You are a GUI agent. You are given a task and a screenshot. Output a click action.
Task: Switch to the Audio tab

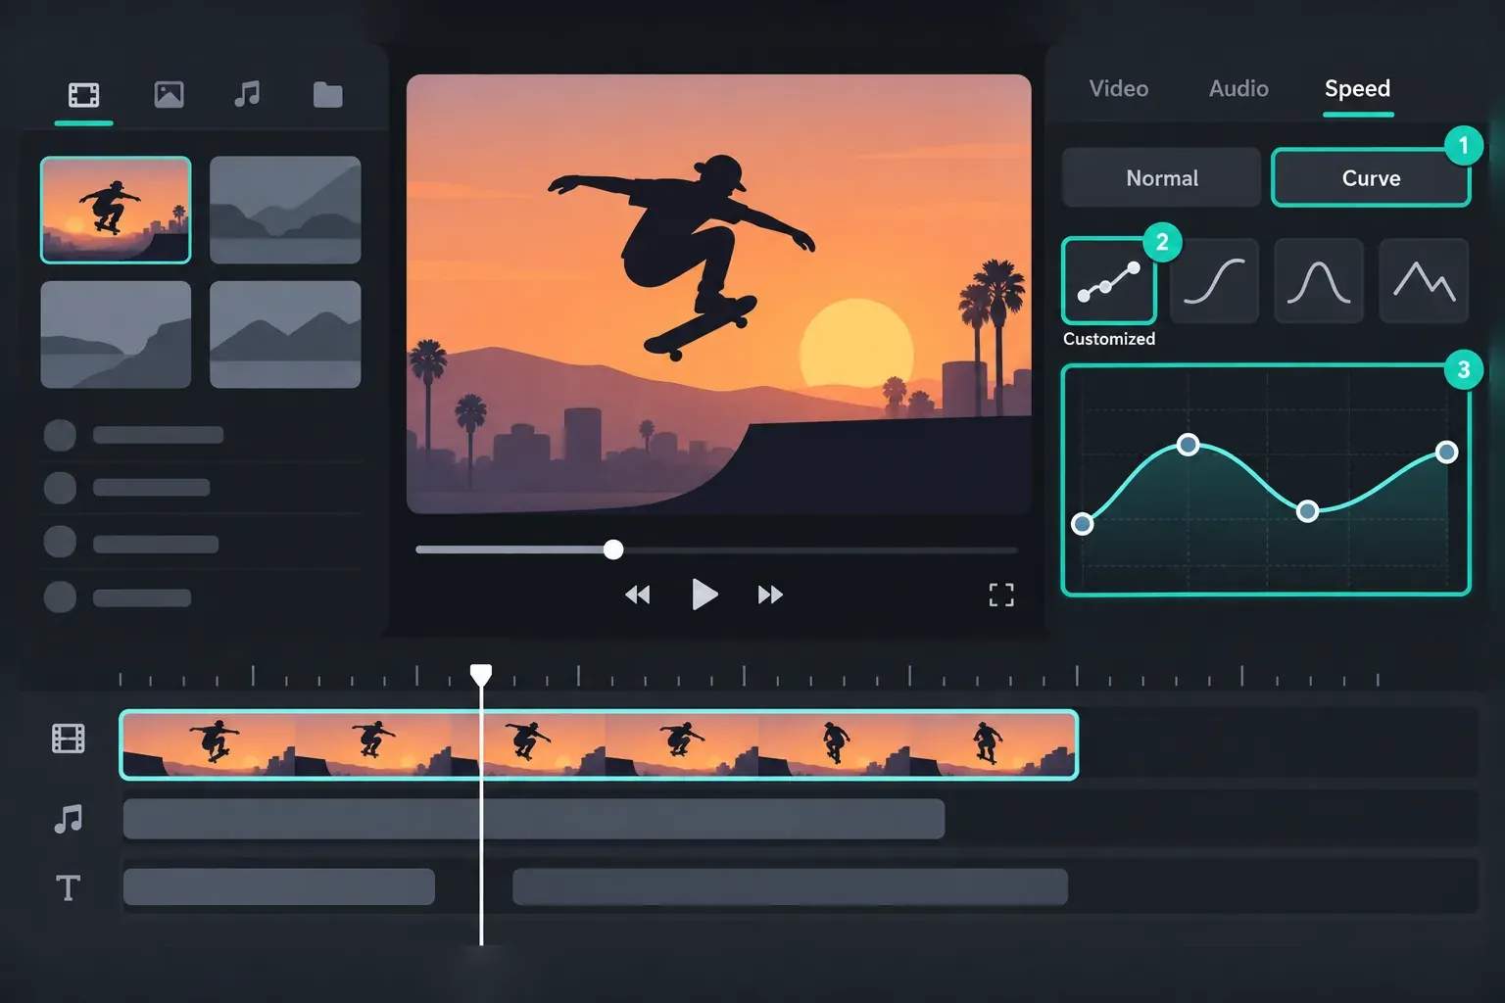pos(1238,88)
